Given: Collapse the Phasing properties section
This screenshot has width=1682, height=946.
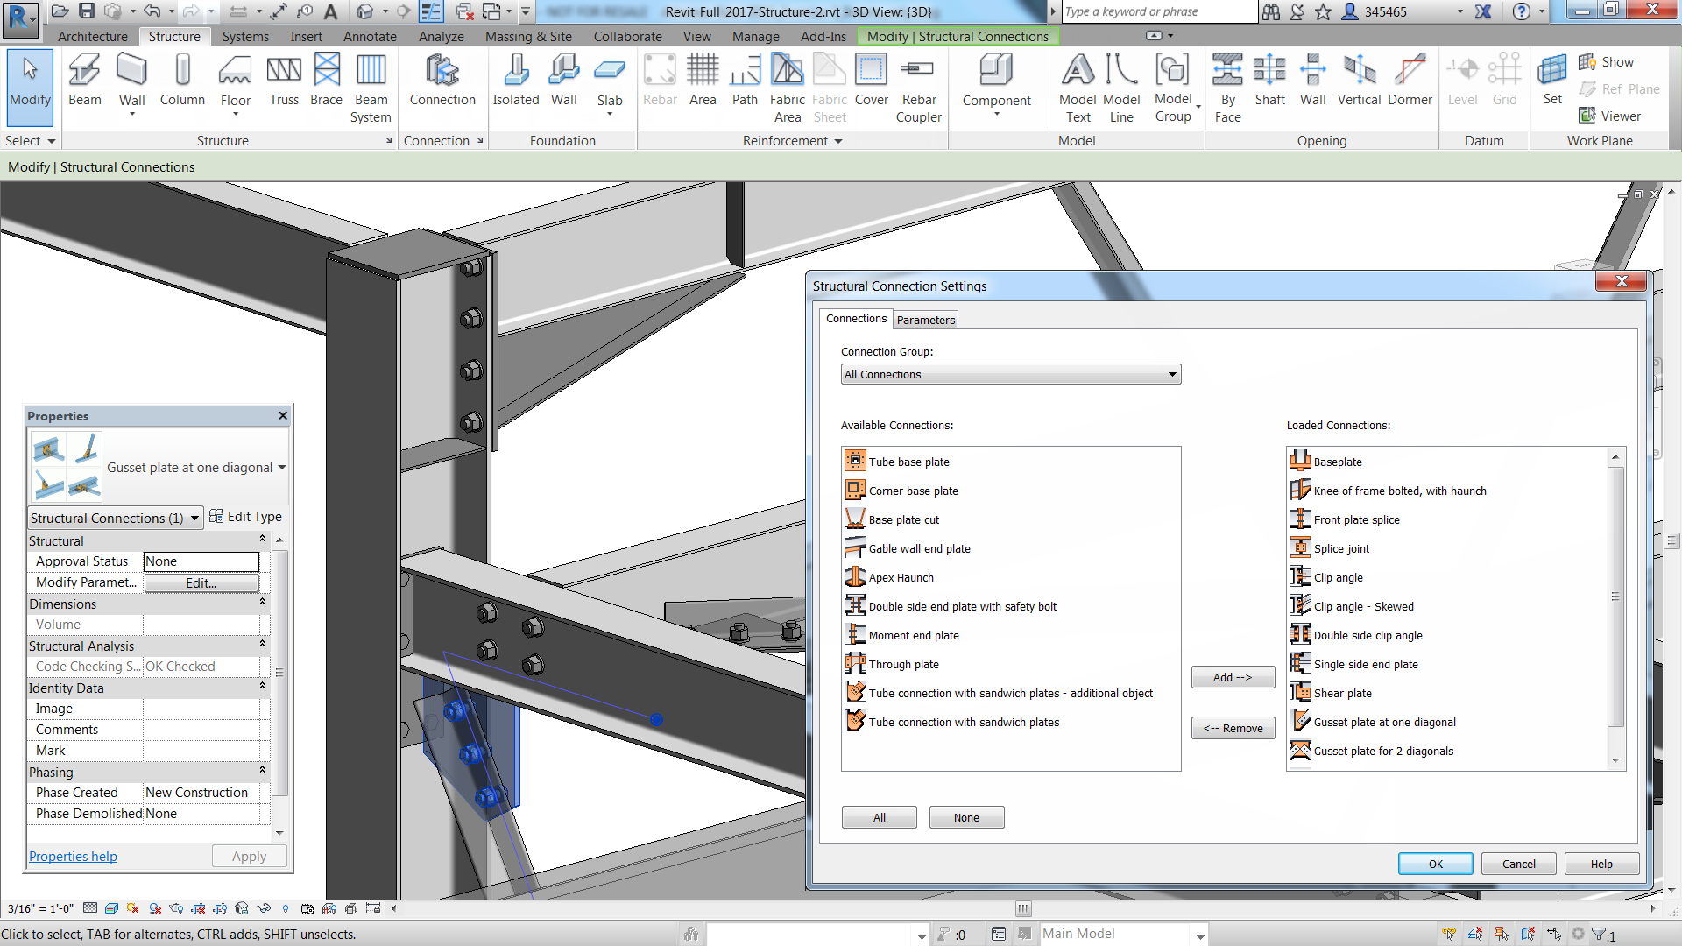Looking at the screenshot, I should (x=262, y=770).
